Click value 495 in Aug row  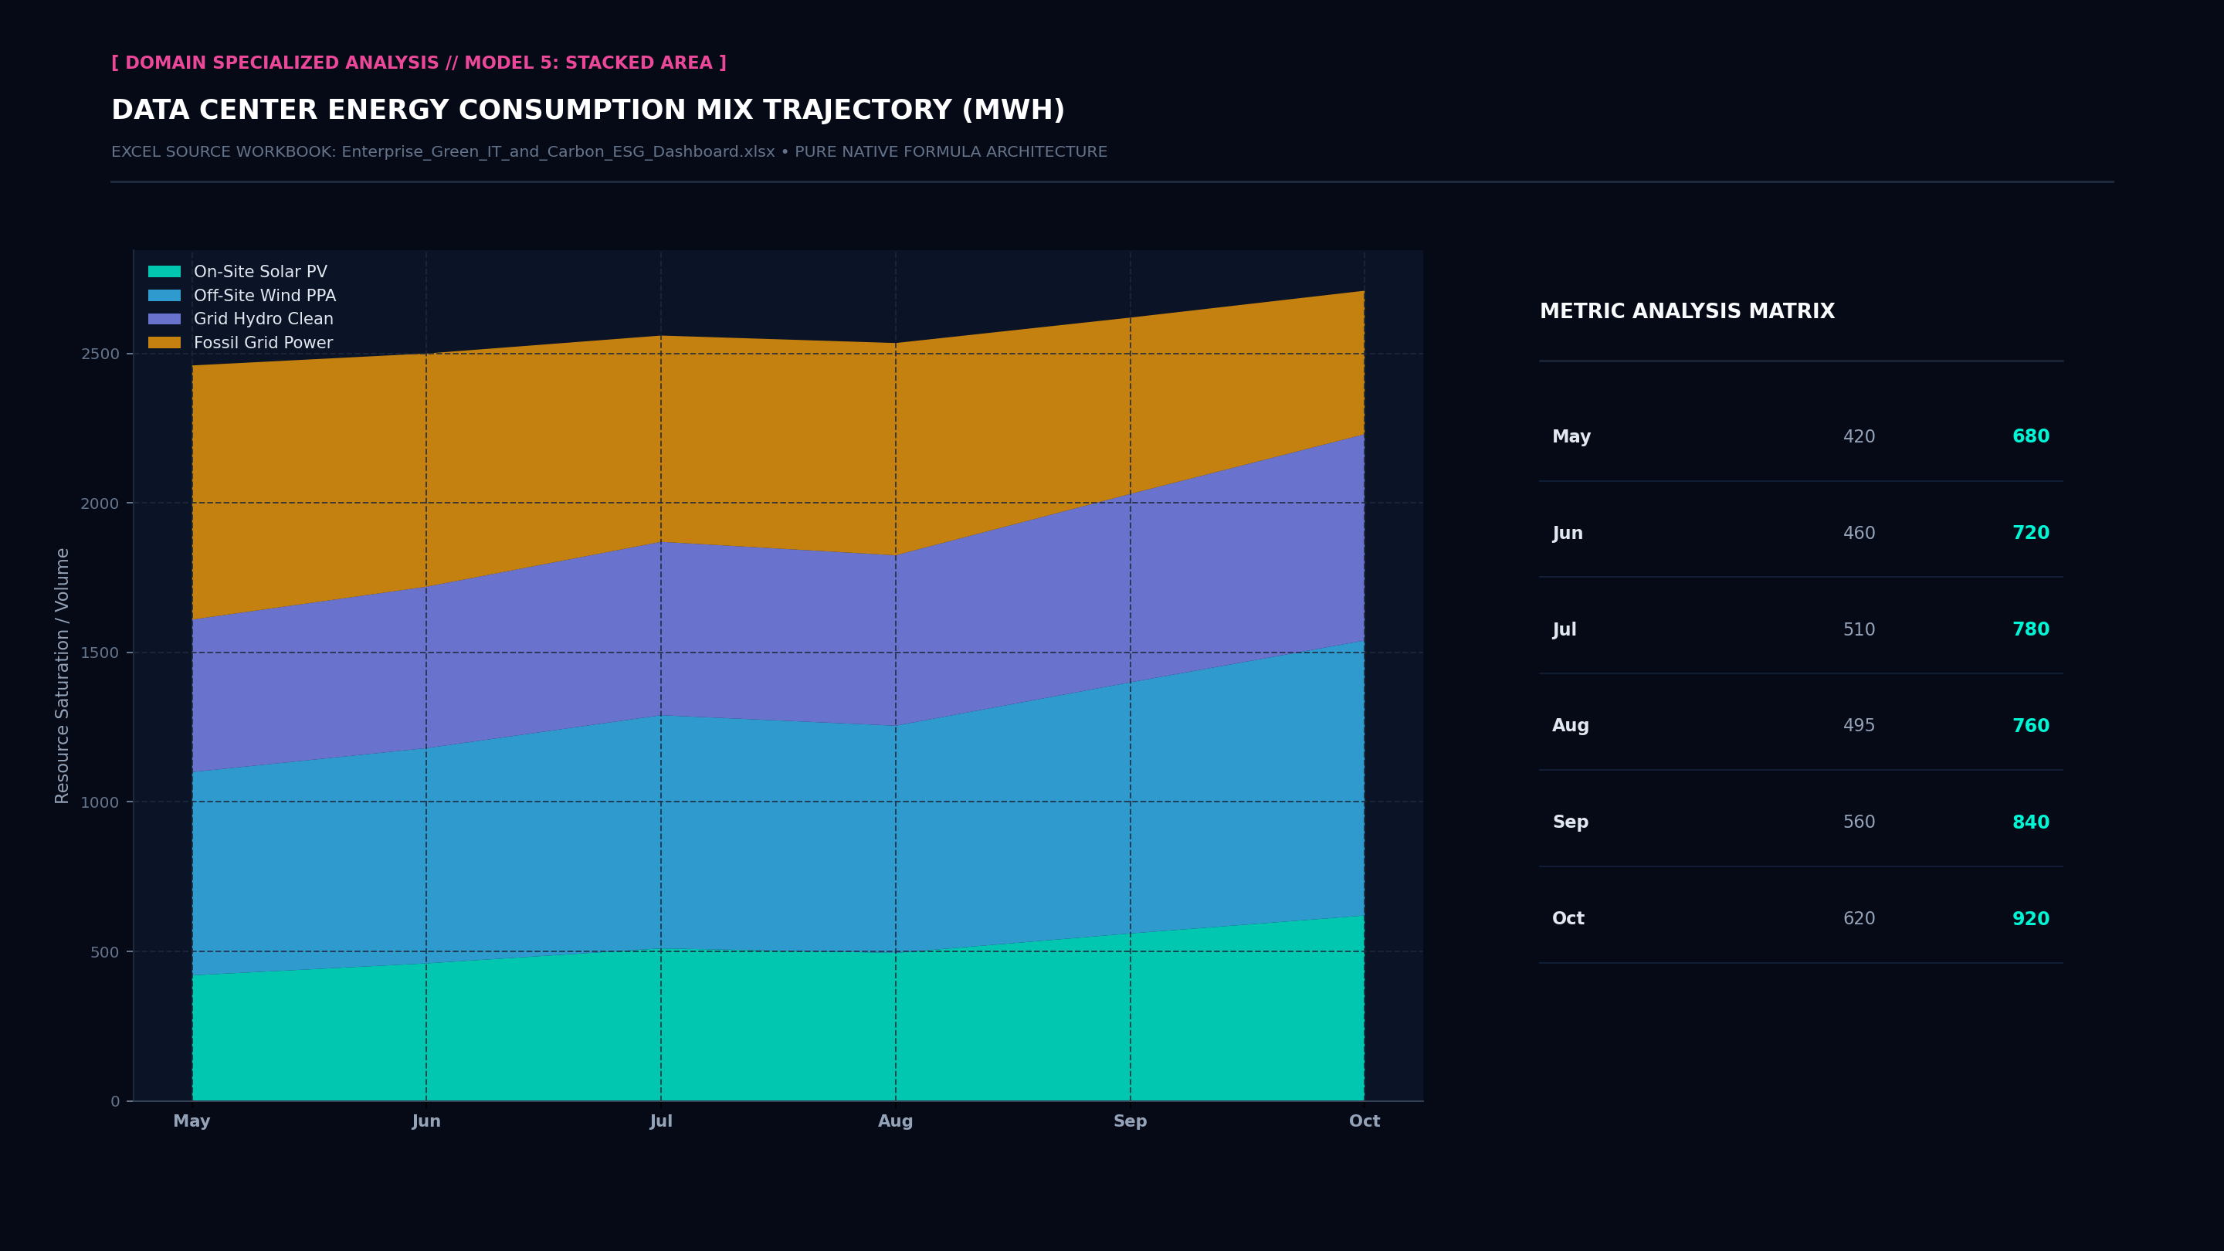pyautogui.click(x=1859, y=726)
